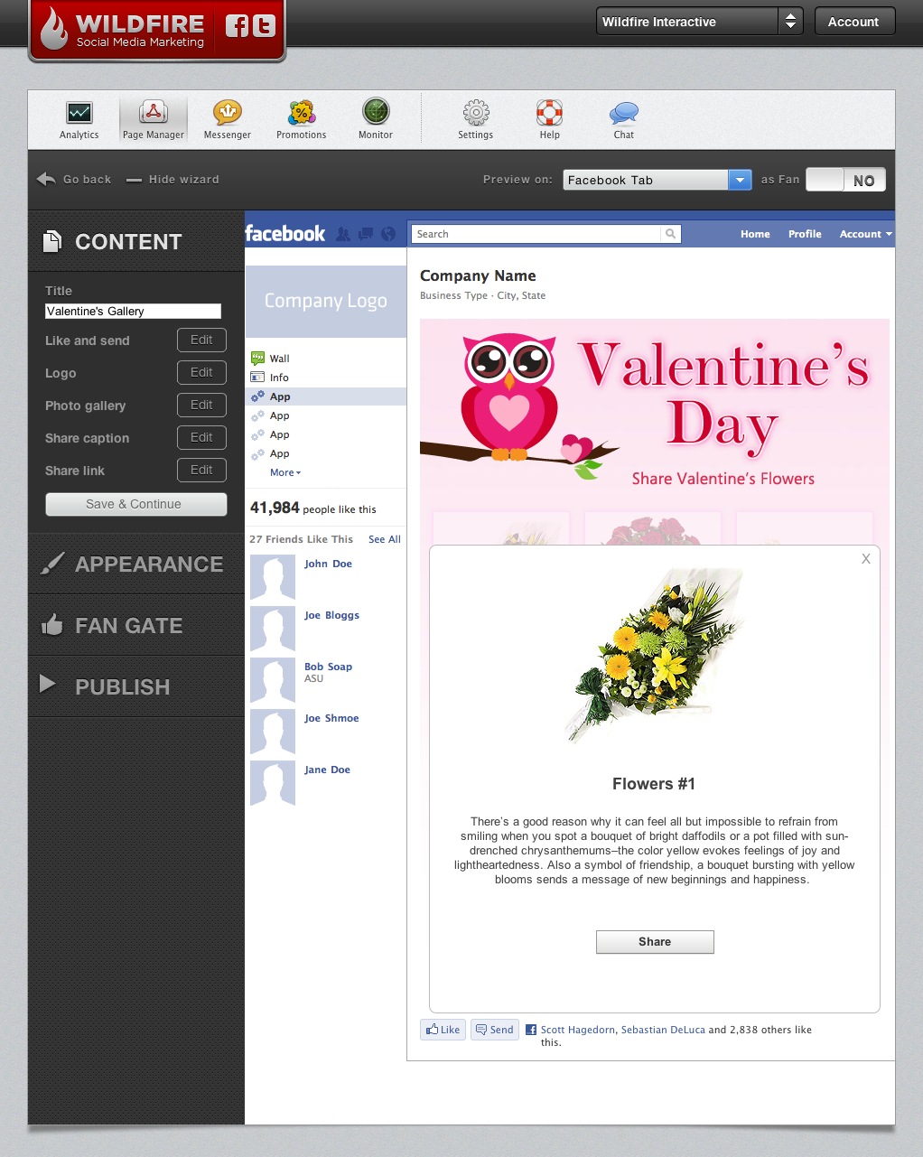
Task: Click the Wildfire flame logo
Action: pos(54,29)
